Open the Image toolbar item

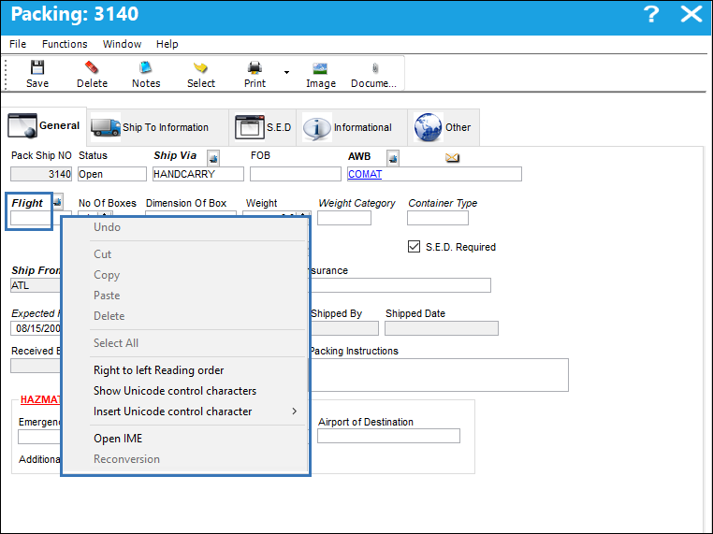321,75
